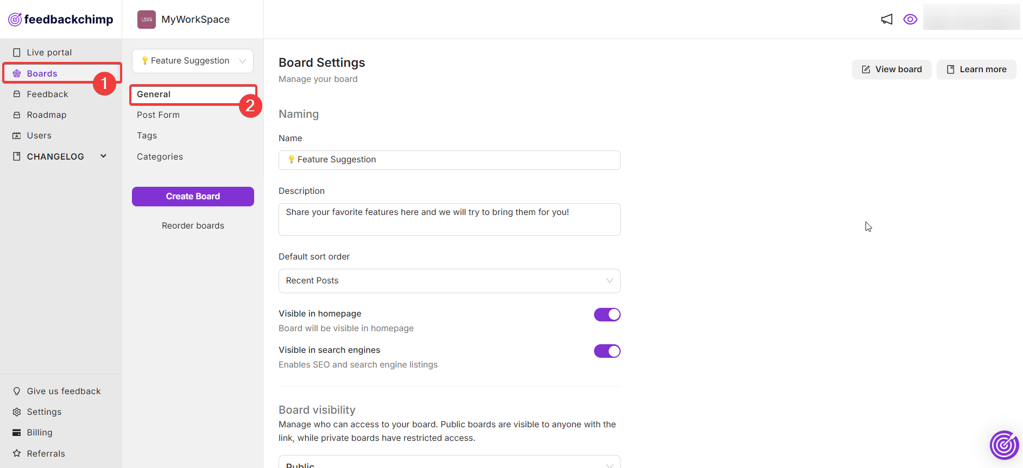Disable Visible in search engines switch
Viewport: 1023px width, 468px height.
click(607, 351)
